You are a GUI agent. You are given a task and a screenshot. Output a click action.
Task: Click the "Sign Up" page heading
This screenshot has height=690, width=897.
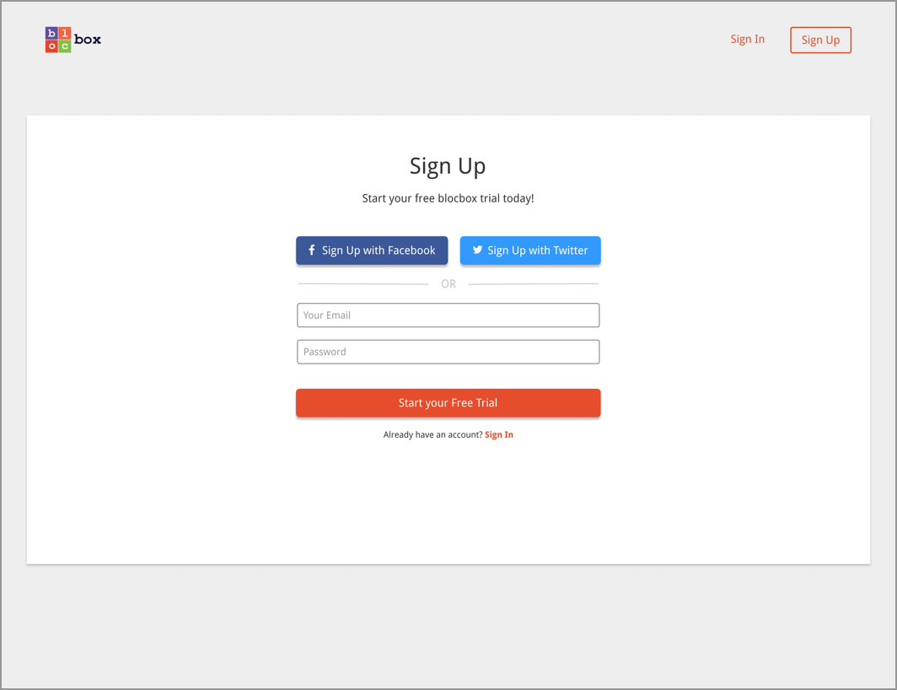pyautogui.click(x=448, y=166)
